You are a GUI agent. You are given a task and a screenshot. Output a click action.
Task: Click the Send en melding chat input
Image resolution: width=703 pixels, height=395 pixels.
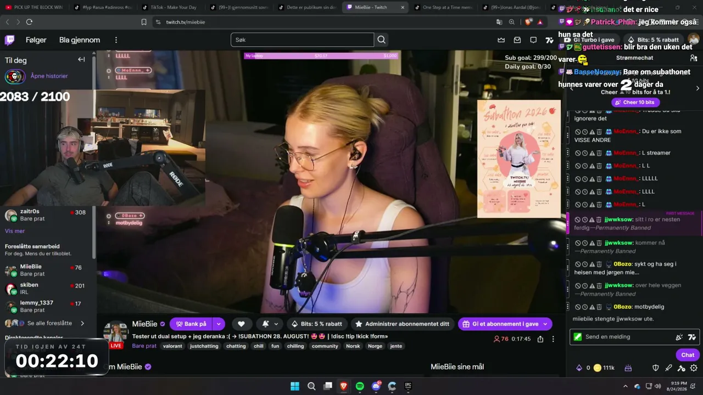point(634,337)
